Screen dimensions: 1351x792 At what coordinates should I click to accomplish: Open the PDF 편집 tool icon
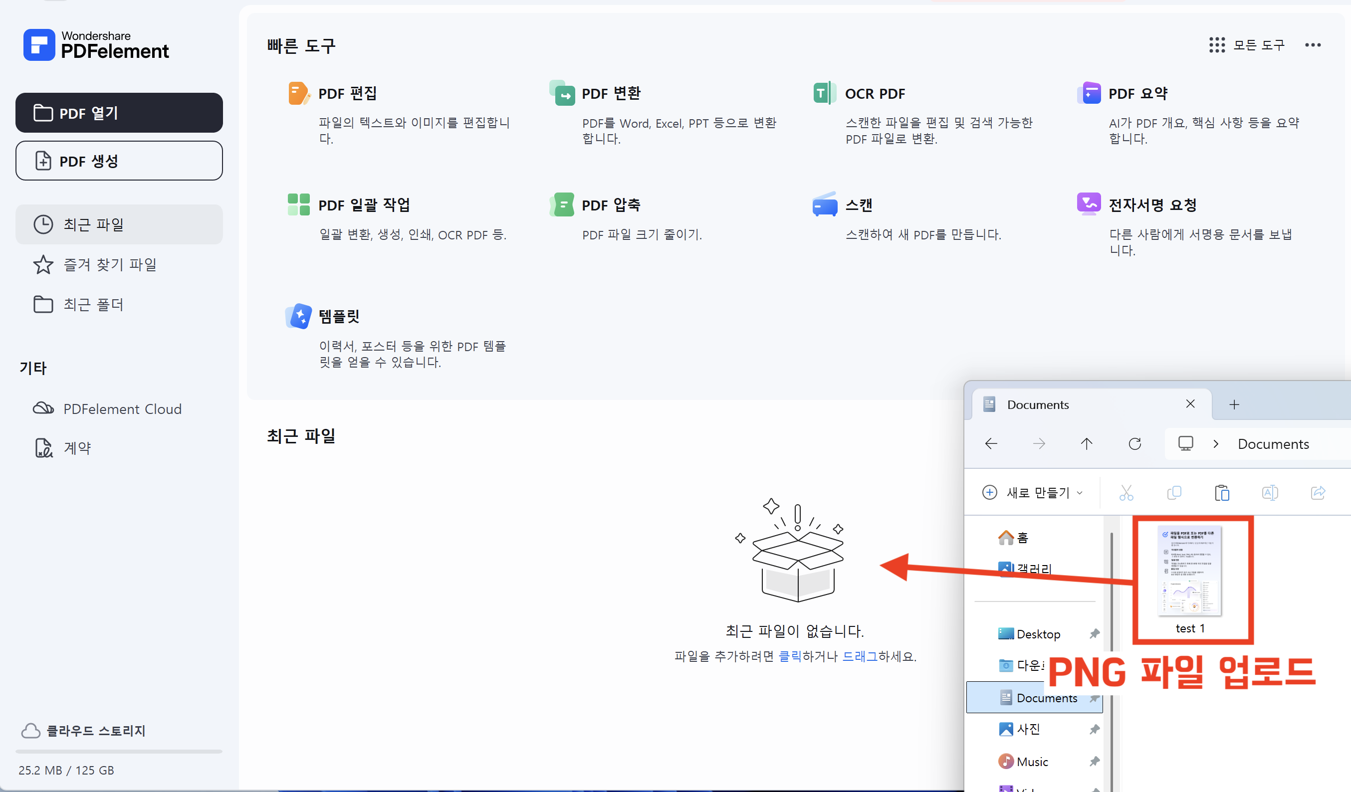click(x=299, y=94)
